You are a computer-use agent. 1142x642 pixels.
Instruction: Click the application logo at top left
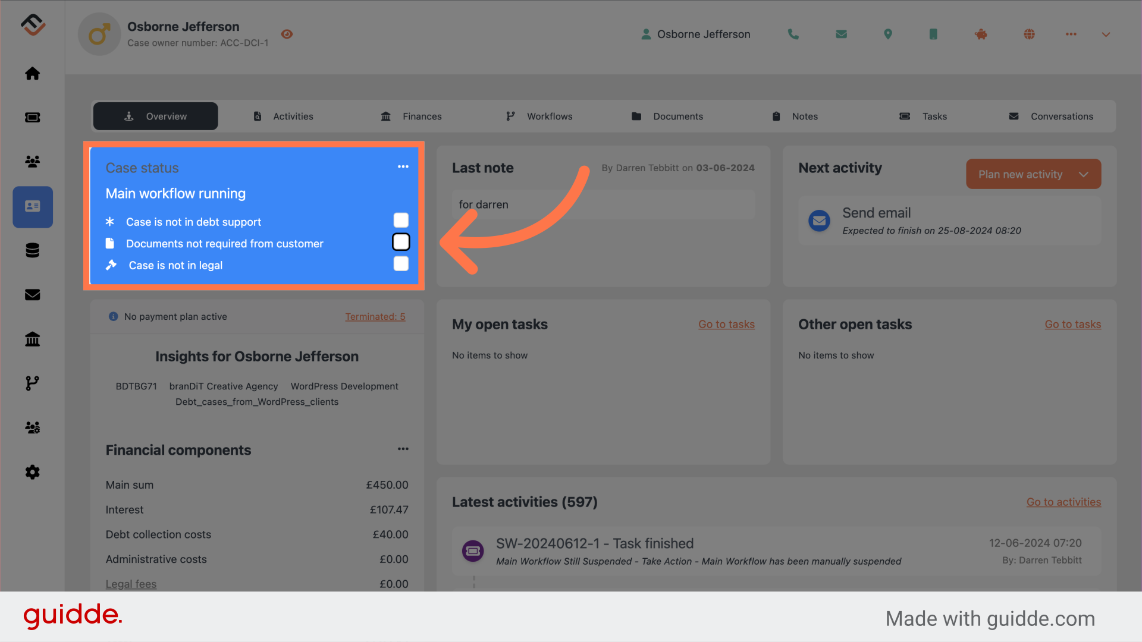coord(33,25)
